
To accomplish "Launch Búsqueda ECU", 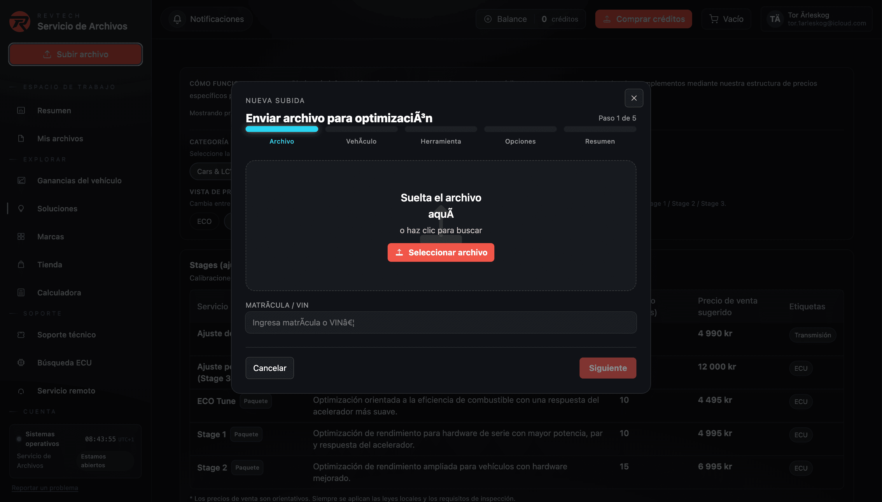I will point(64,362).
